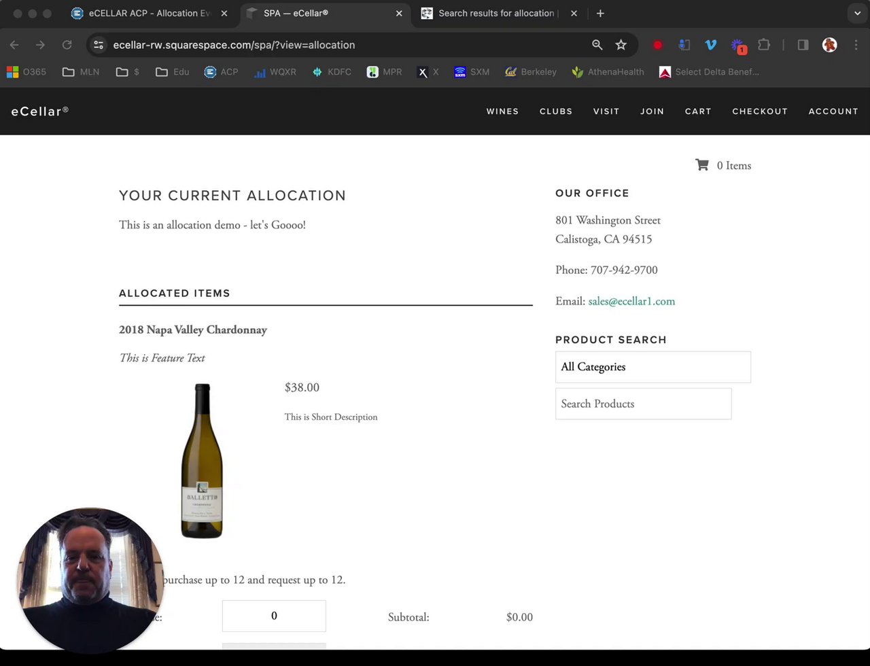Viewport: 870px width, 666px height.
Task: Reload the current page
Action: 67,45
